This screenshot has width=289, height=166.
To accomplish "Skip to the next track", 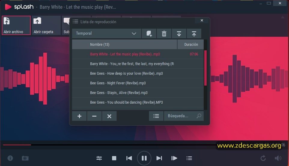I will (159, 158).
